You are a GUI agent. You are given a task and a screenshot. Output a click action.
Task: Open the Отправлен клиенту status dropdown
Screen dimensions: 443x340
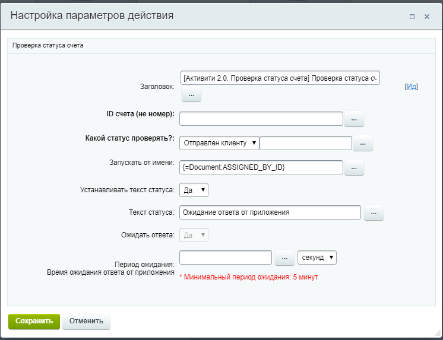219,143
